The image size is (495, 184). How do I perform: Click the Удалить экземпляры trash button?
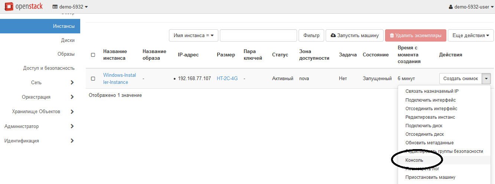415,36
